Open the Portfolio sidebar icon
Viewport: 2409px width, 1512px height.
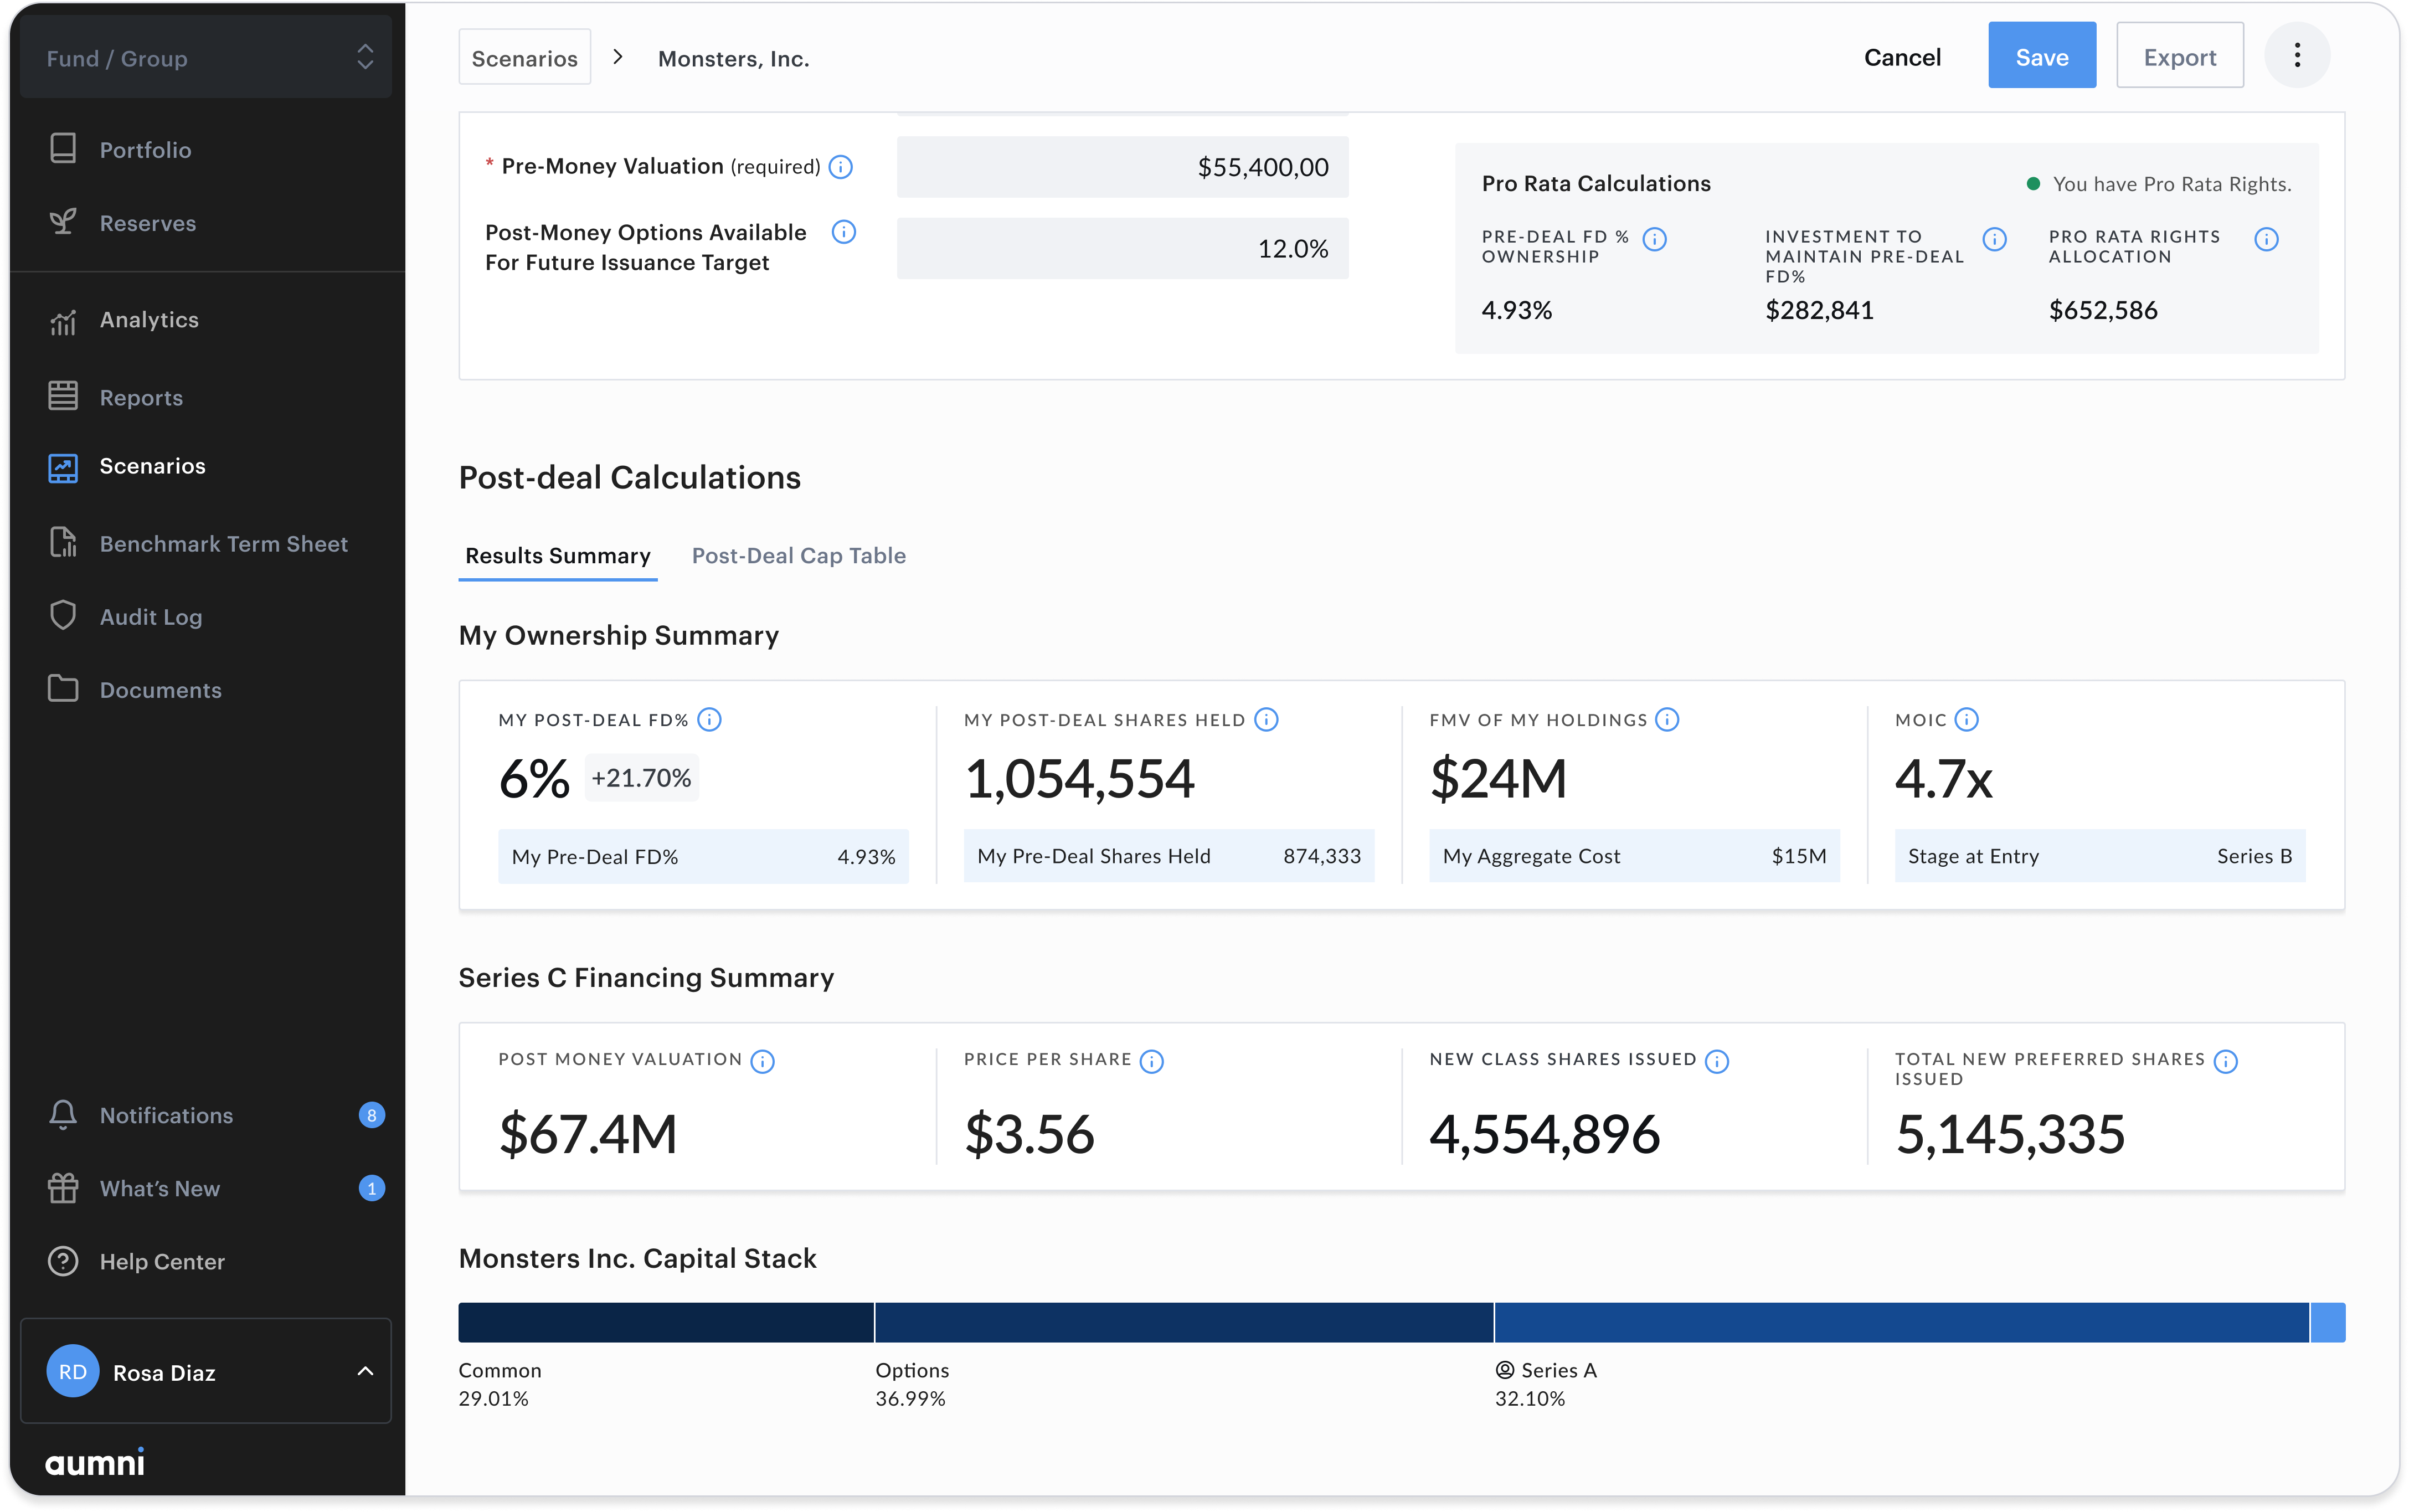(x=63, y=149)
